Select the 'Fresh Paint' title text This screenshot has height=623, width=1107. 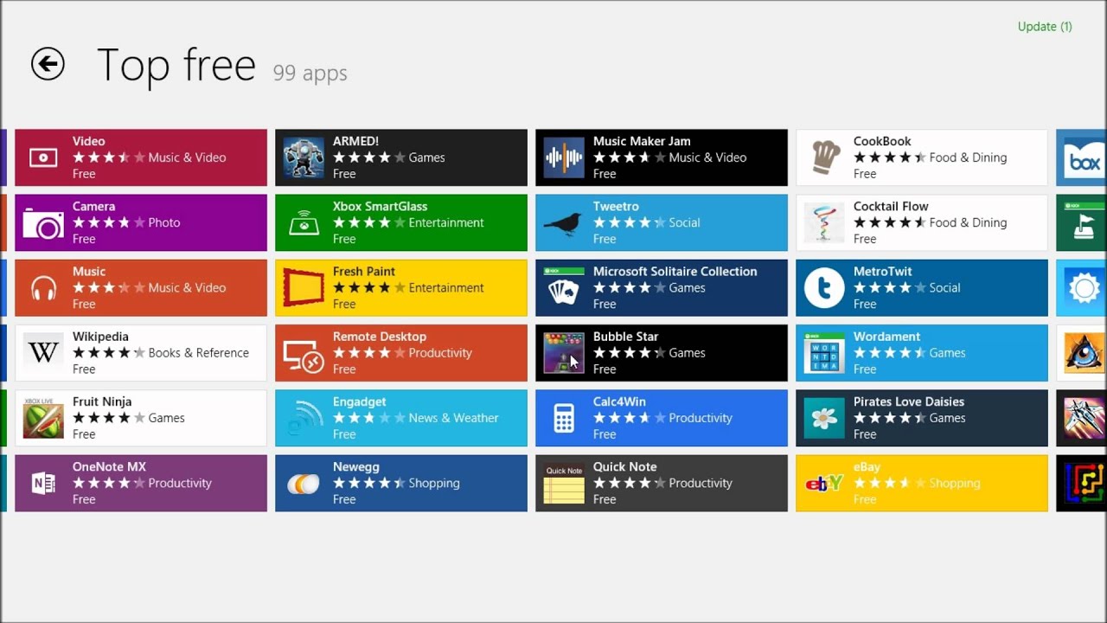[x=364, y=271]
